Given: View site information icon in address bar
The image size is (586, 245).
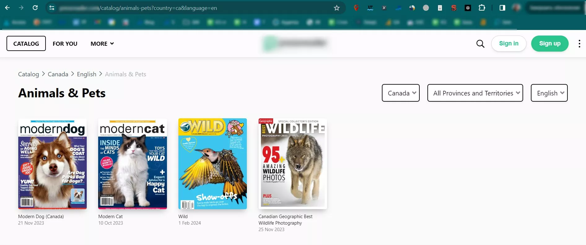Looking at the screenshot, I should point(52,8).
